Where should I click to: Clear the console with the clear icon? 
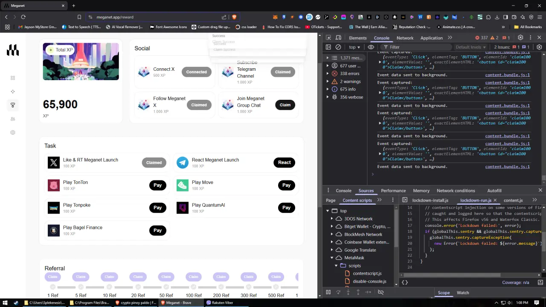point(338,47)
